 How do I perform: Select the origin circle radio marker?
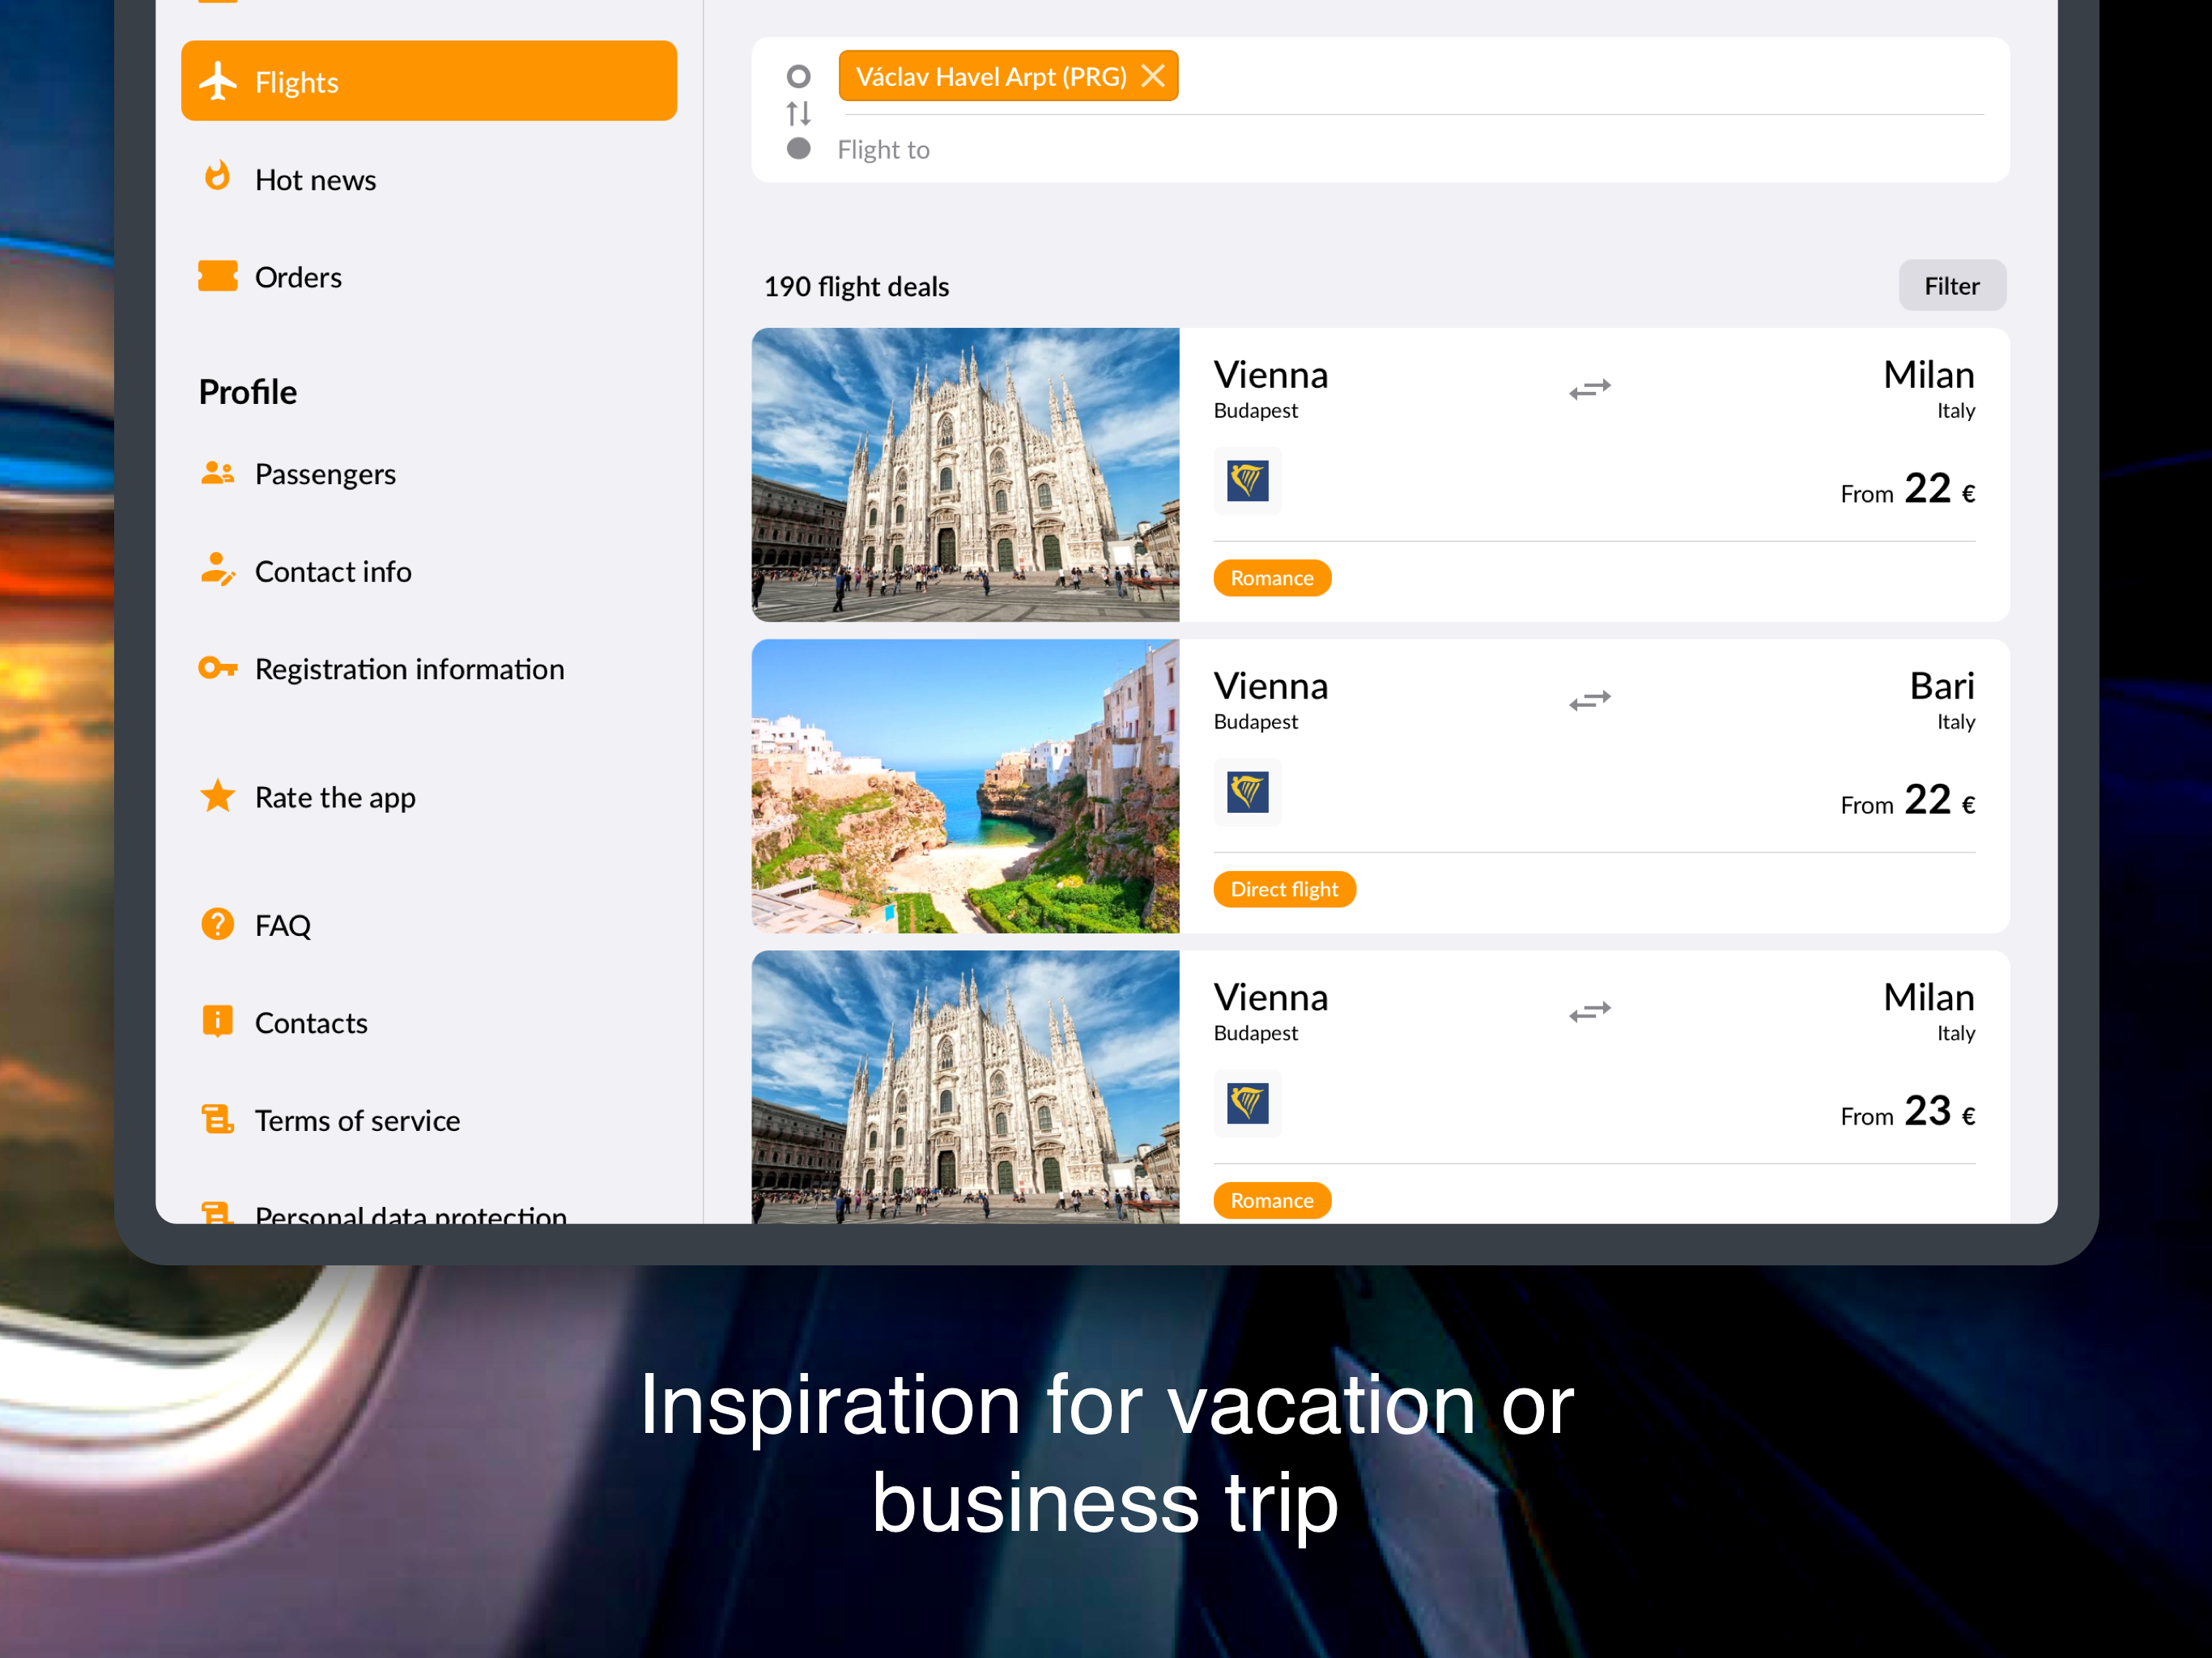pyautogui.click(x=798, y=76)
